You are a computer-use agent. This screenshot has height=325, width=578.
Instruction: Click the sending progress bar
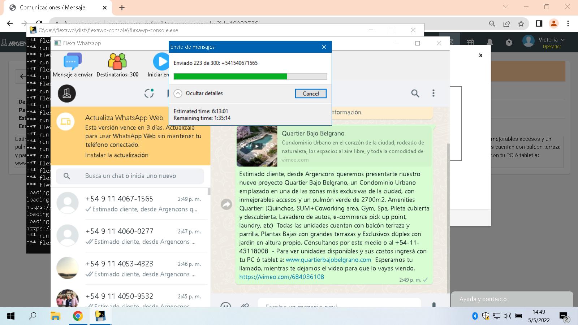tap(250, 76)
